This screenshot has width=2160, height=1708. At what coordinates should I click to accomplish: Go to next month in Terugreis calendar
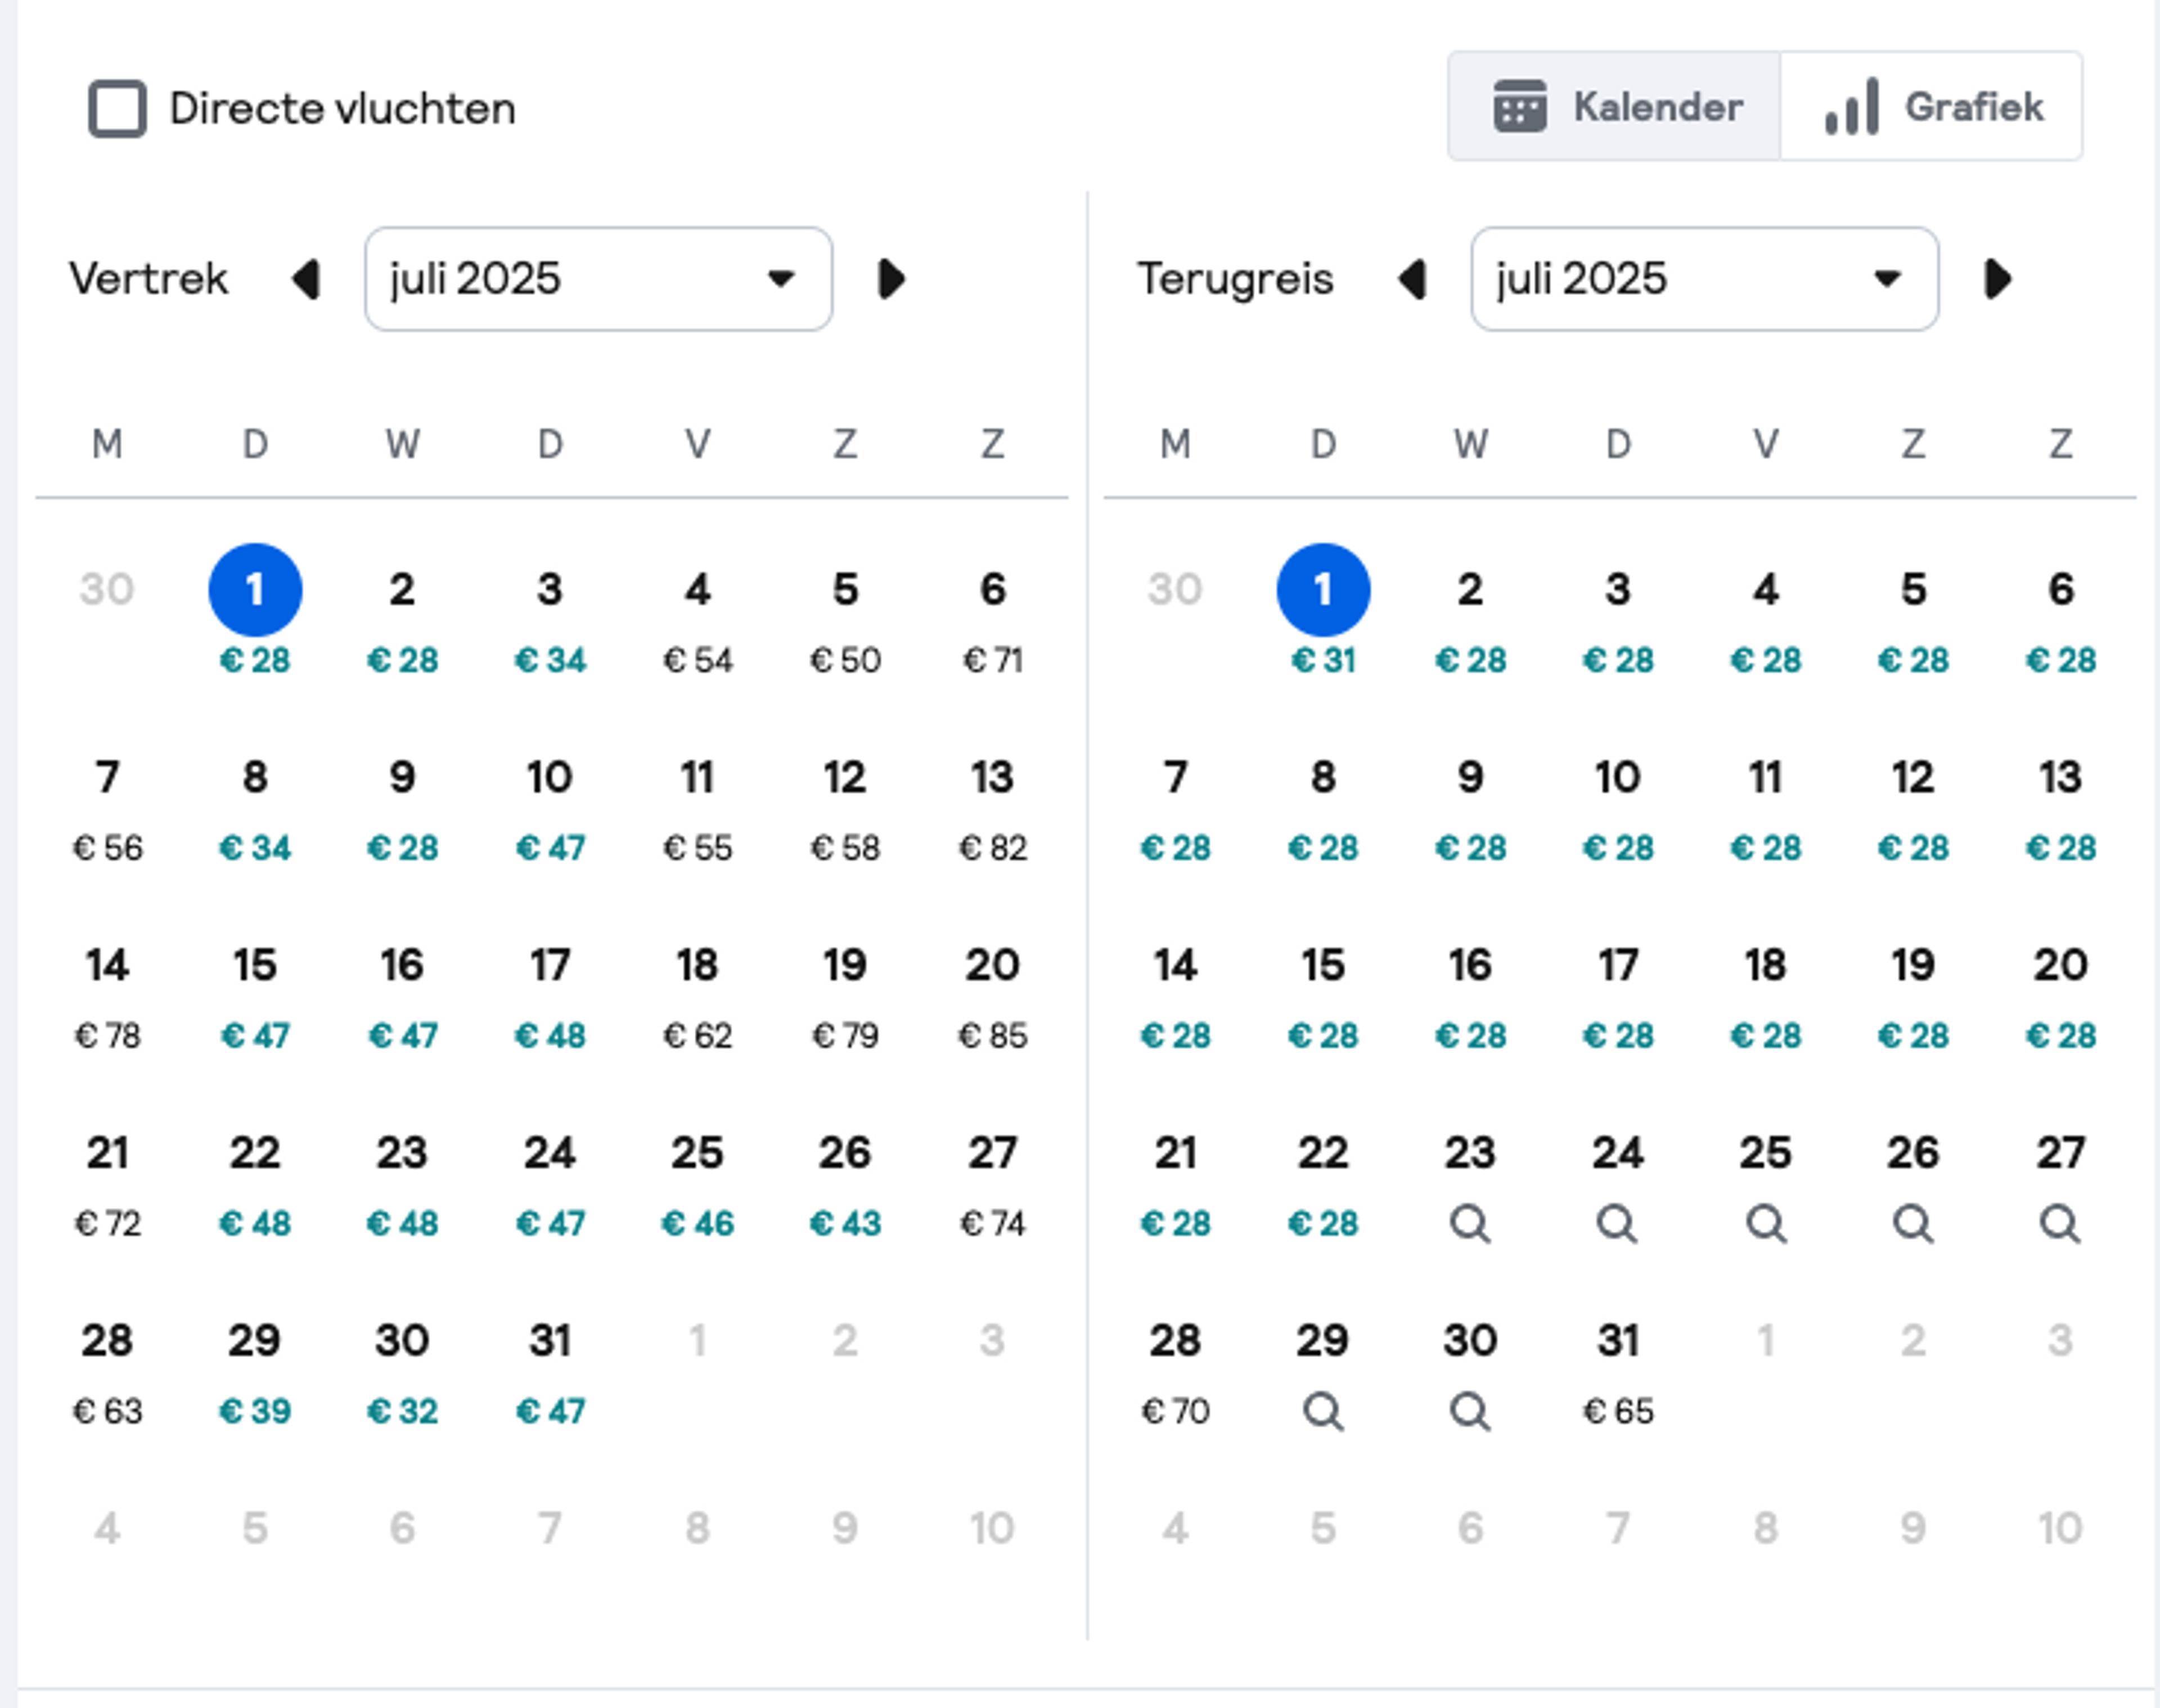coord(1997,279)
